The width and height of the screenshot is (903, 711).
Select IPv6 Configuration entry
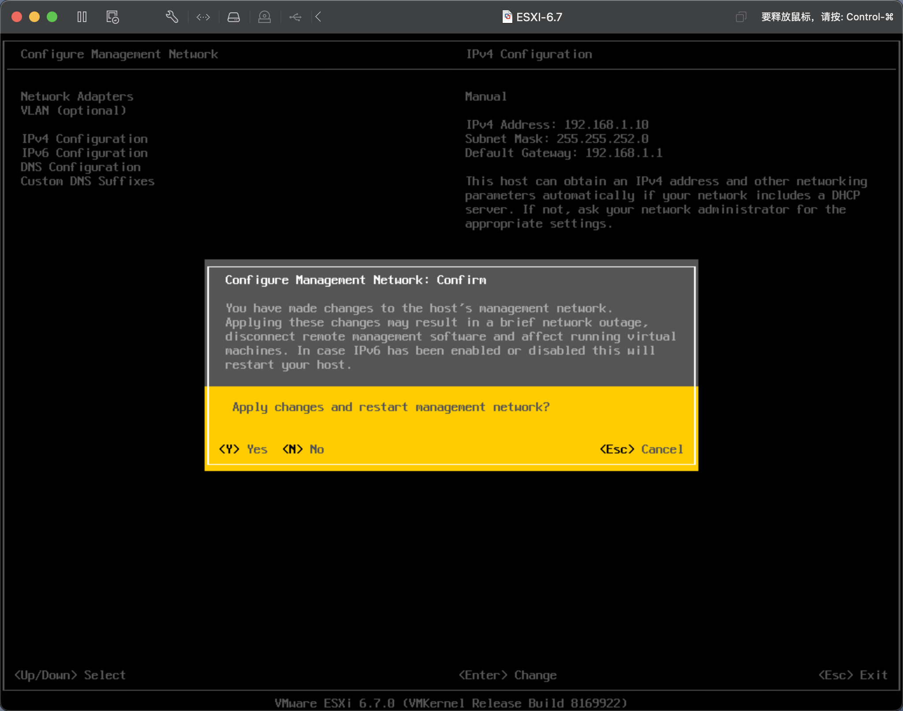[85, 153]
